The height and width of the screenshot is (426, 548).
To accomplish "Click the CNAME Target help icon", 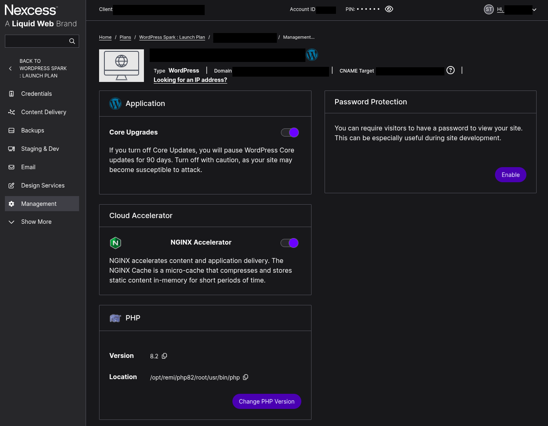I will coord(451,70).
